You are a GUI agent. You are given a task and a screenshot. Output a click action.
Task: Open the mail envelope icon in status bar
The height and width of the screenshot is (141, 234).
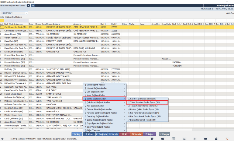click(163, 139)
